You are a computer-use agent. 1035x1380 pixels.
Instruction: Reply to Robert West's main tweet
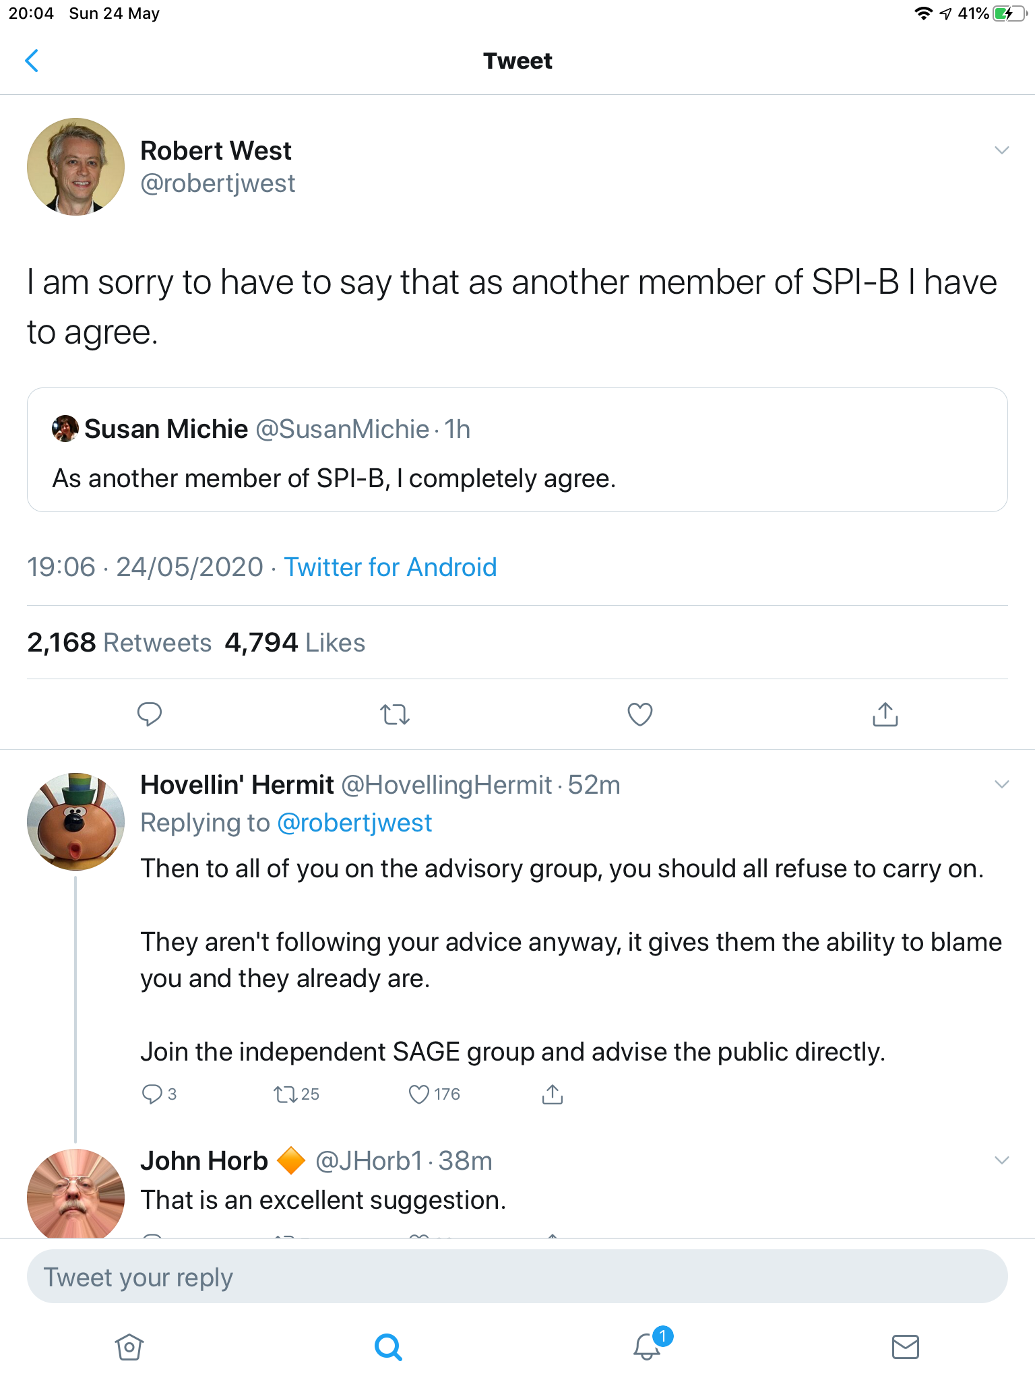(x=149, y=714)
